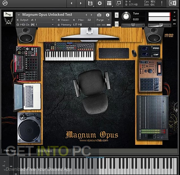Open the workspace layout panel icon

(109, 3)
